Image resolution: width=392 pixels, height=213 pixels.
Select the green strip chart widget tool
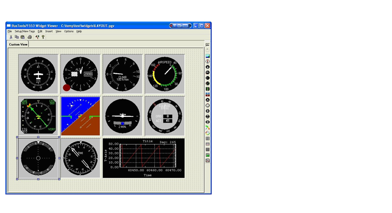[207, 155]
